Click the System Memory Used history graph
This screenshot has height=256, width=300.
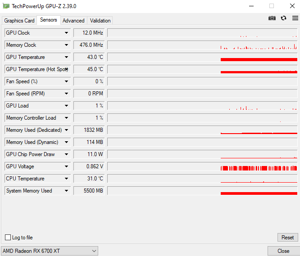pos(202,191)
